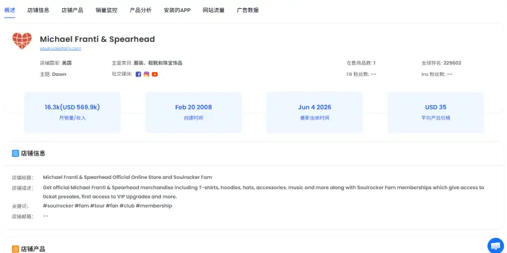Open the store's Instagram social icon
The width and height of the screenshot is (507, 253).
tap(146, 74)
